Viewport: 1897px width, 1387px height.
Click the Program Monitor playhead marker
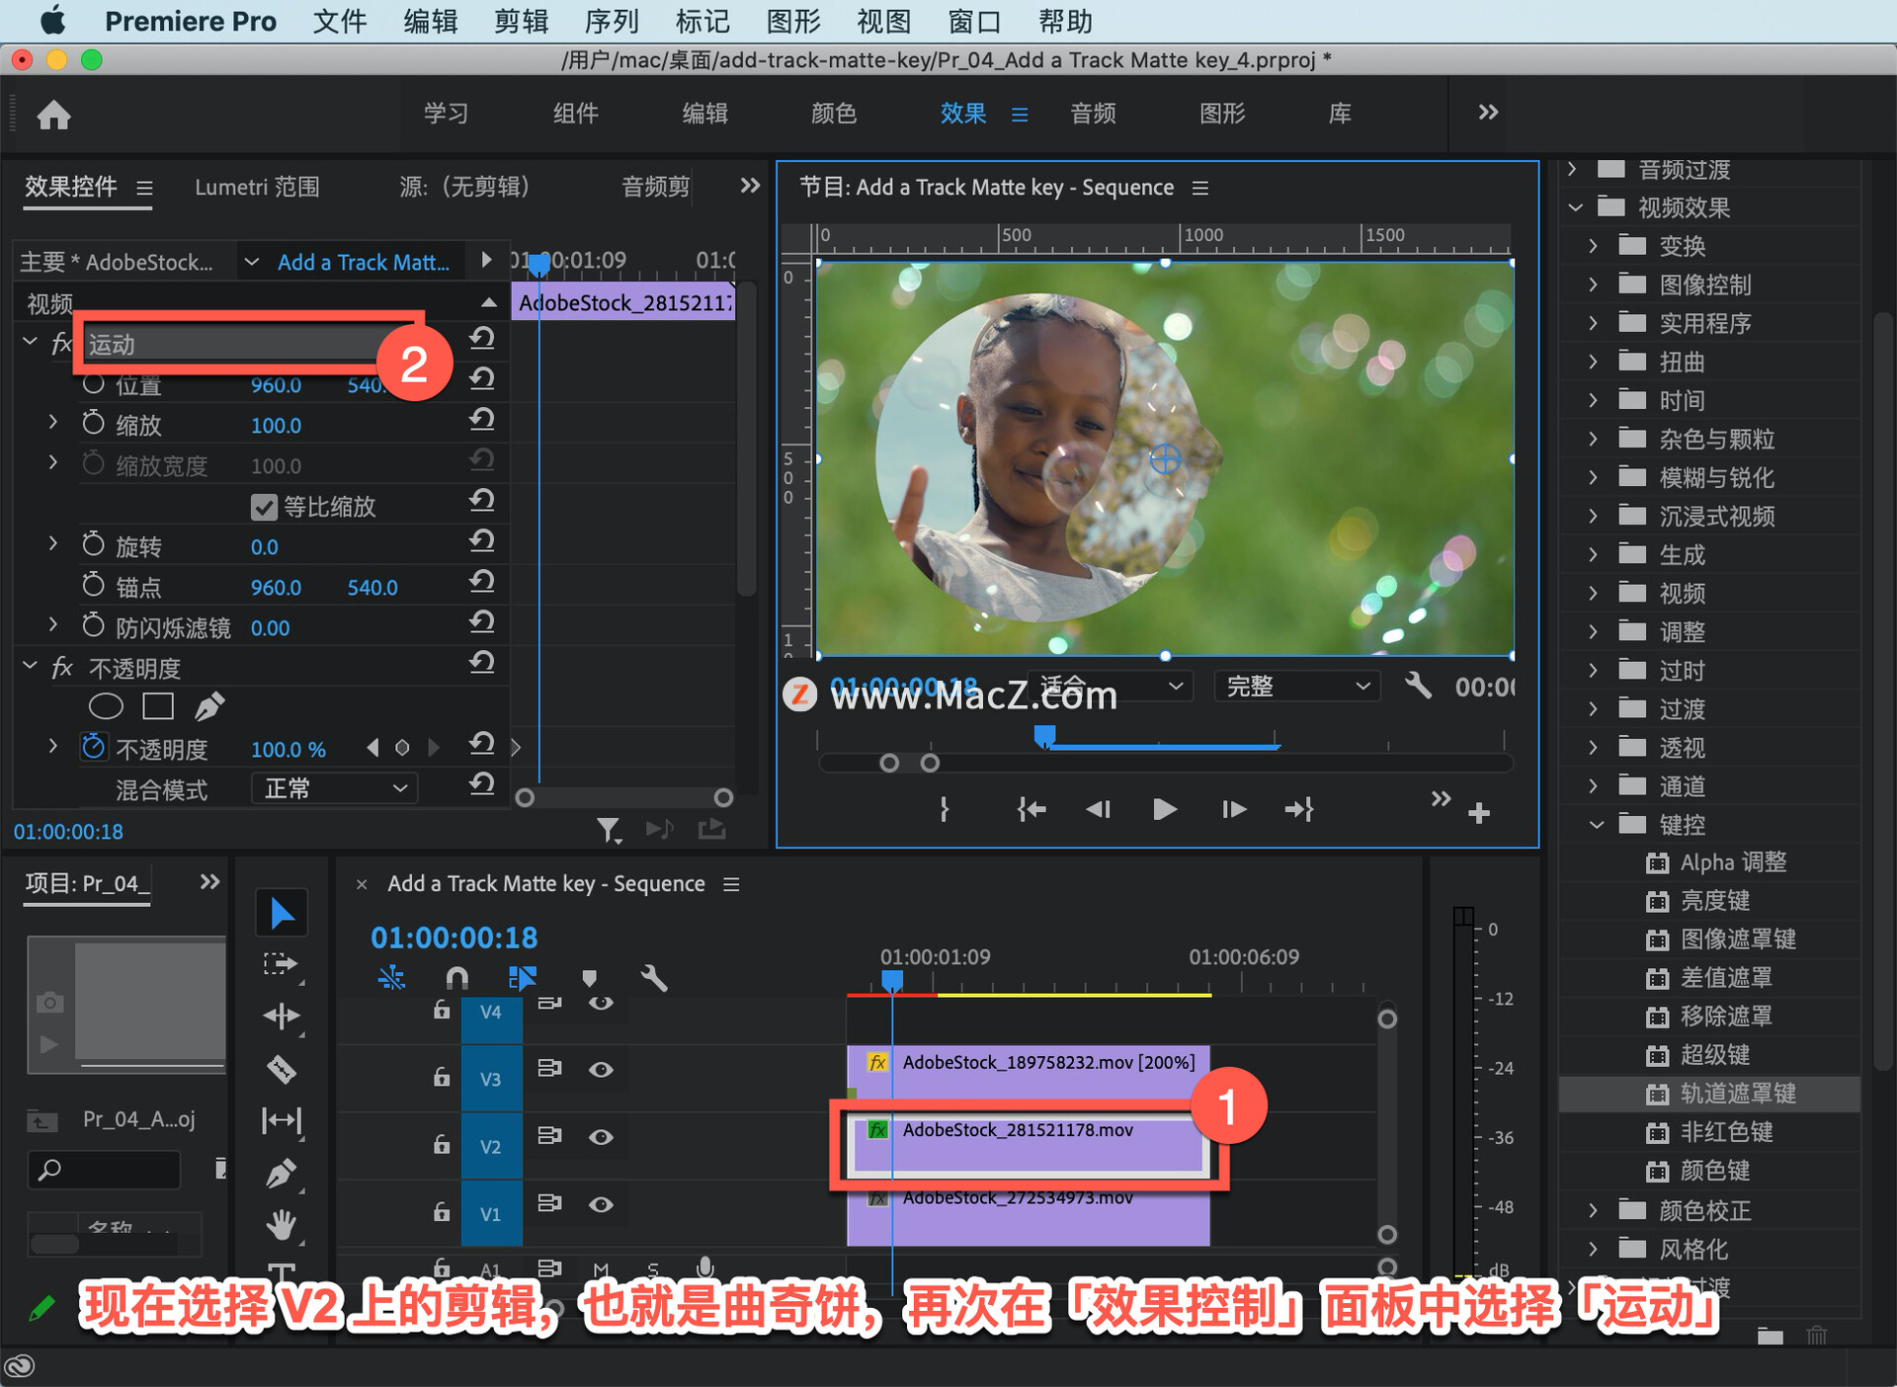pos(1044,736)
